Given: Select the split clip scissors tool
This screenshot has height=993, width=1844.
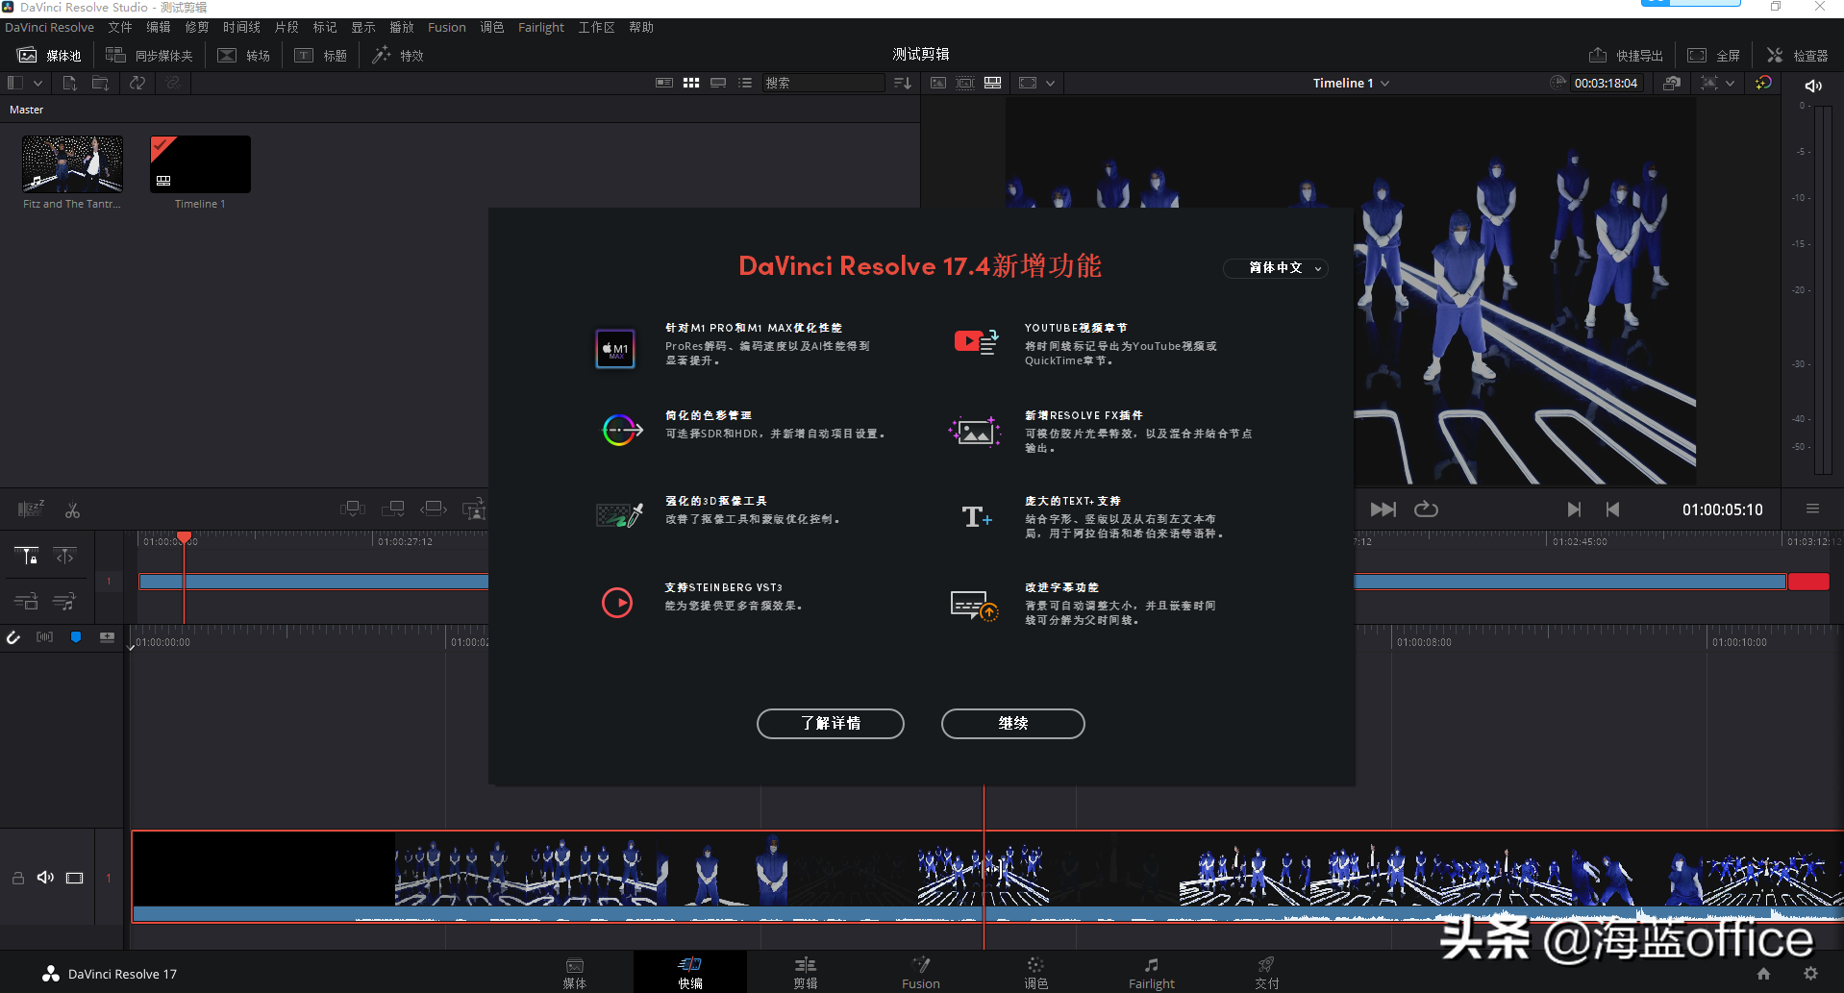Looking at the screenshot, I should click(x=72, y=510).
